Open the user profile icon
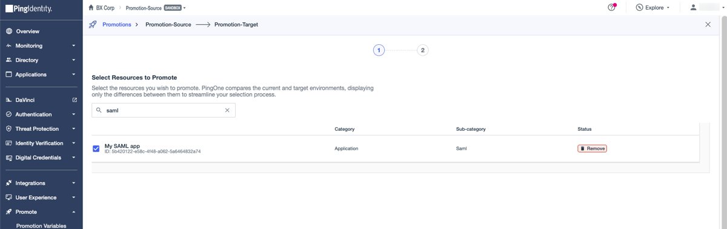Screen dimensions: 727x229 [693, 8]
